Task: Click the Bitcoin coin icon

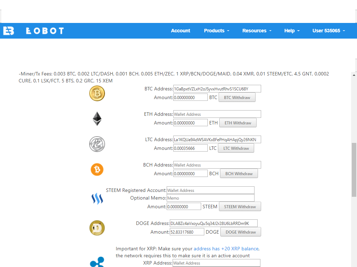Action: (x=97, y=93)
